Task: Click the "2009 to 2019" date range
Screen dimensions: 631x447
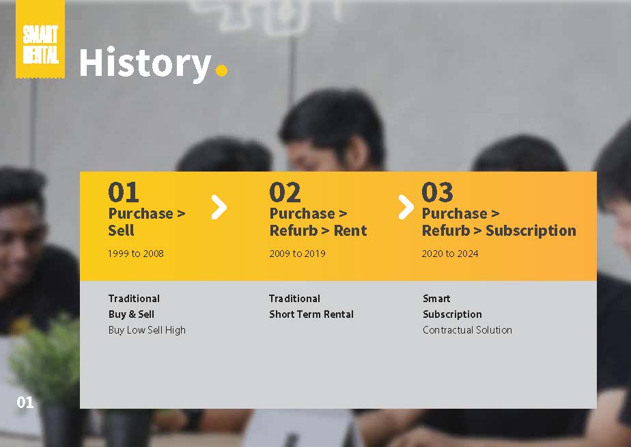Action: tap(297, 254)
